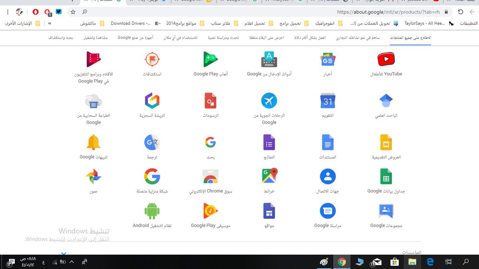Image resolution: width=479 pixels, height=269 pixels.
Task: Open the مجموعات Google Groups icon
Action: click(386, 211)
